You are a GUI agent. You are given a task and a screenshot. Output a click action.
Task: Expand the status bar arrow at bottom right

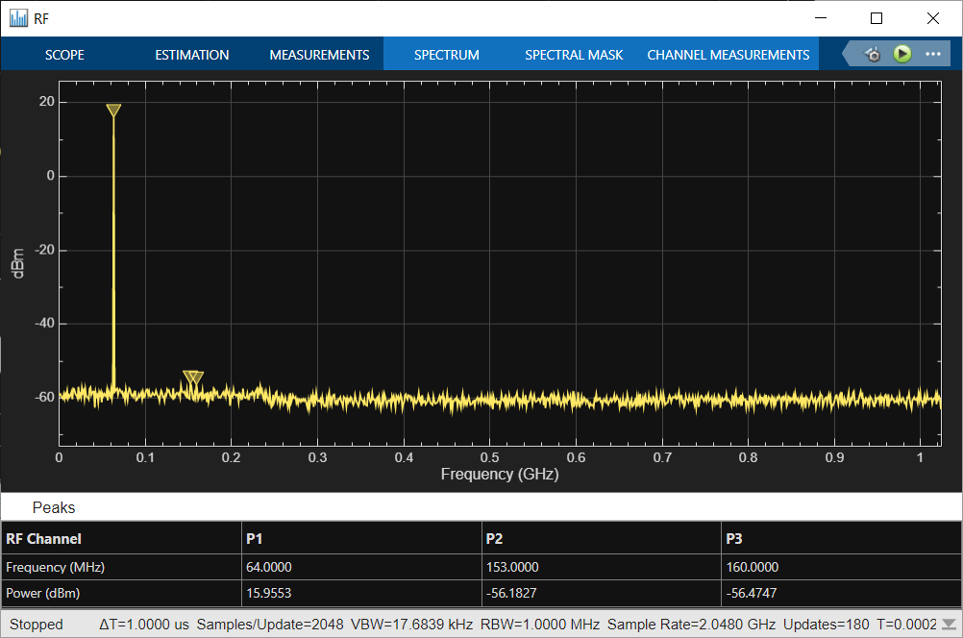949,624
